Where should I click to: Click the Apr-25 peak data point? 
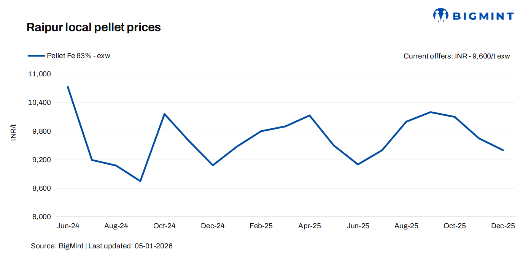(310, 115)
